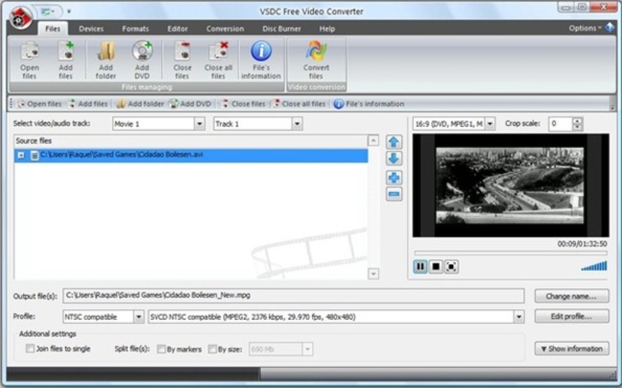Click the video preview seek slider

pyautogui.click(x=510, y=253)
